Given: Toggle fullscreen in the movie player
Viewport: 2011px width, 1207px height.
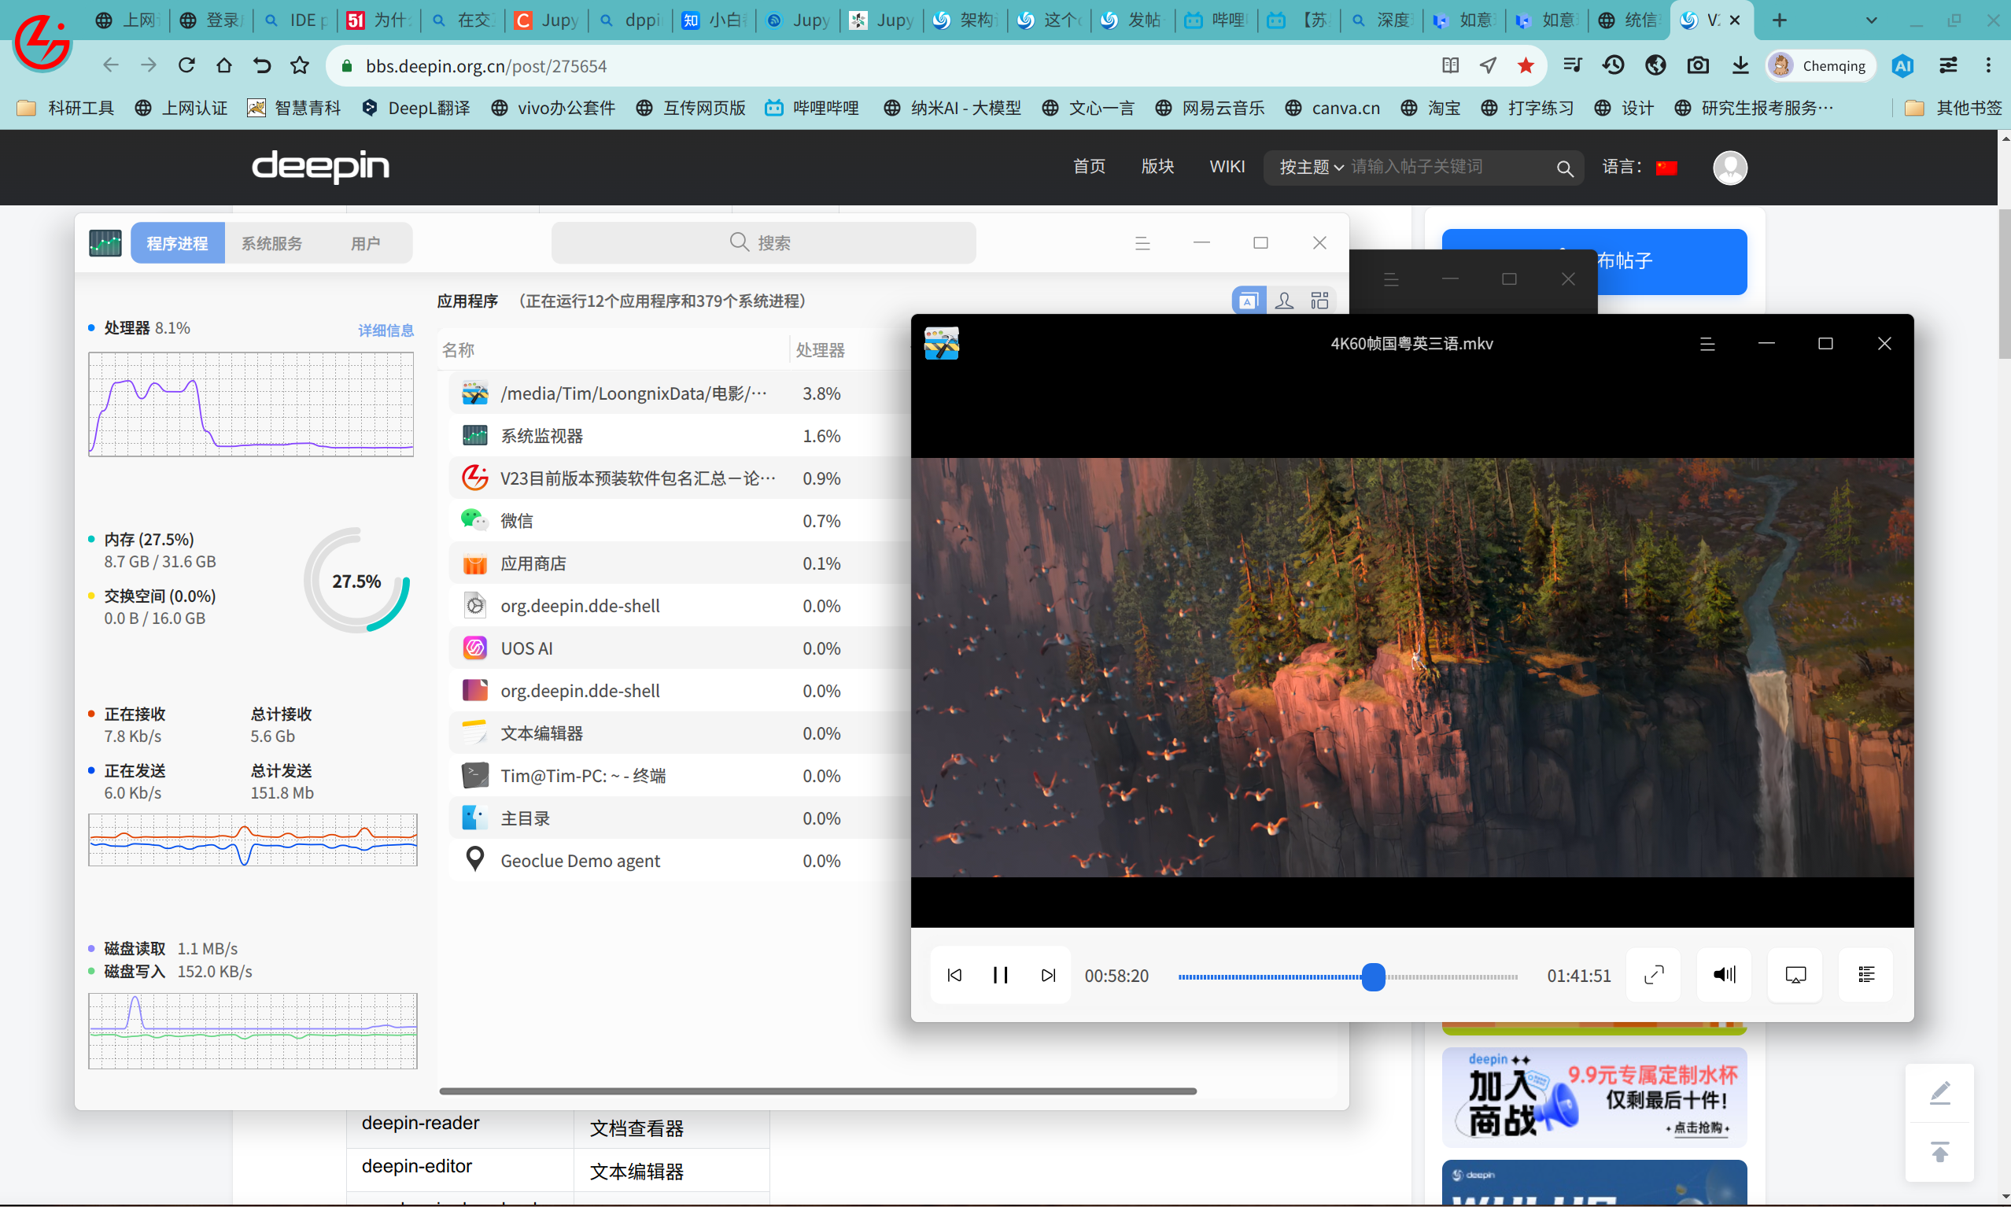Looking at the screenshot, I should [1654, 974].
